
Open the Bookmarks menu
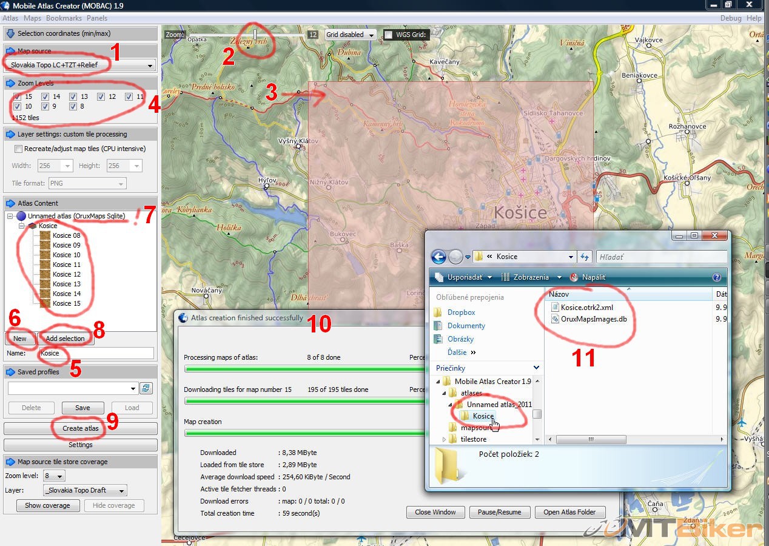(x=64, y=18)
